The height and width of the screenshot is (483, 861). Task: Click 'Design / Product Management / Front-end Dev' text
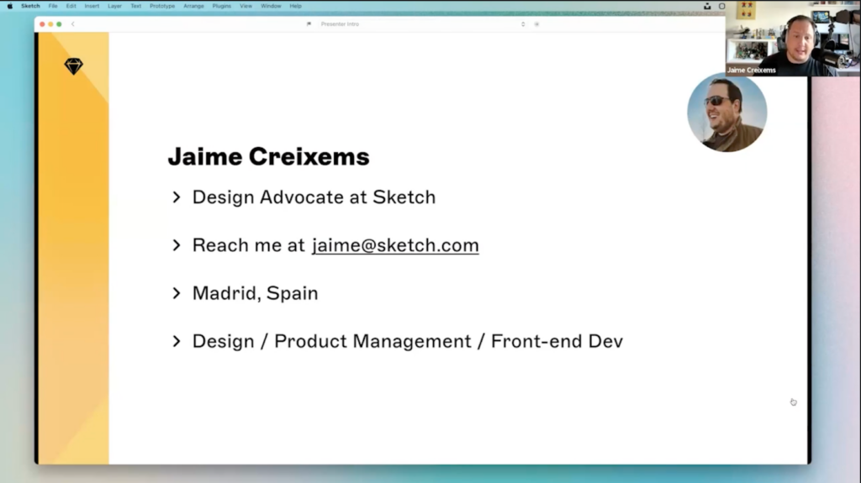(408, 341)
